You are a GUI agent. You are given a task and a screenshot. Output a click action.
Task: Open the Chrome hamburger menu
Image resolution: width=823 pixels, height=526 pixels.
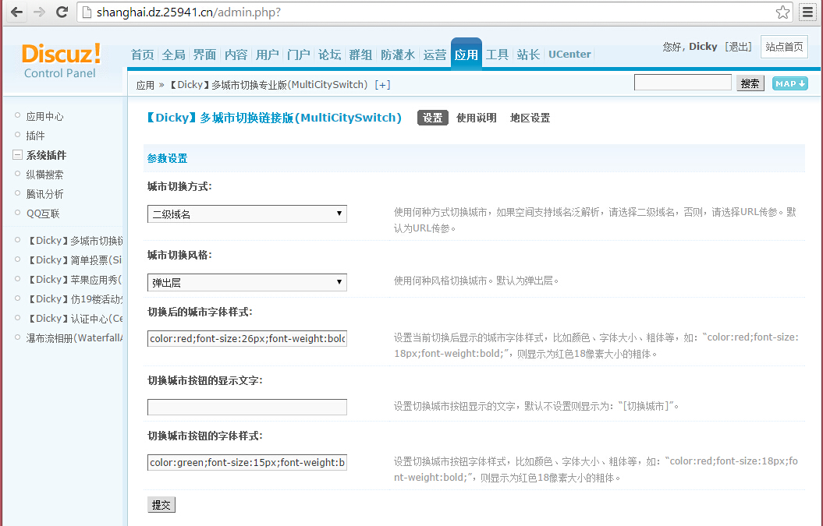[807, 12]
